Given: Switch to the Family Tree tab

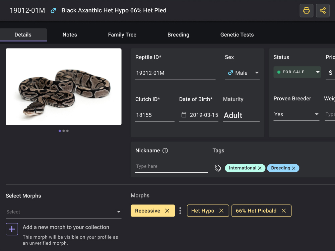Looking at the screenshot, I should pos(122,35).
